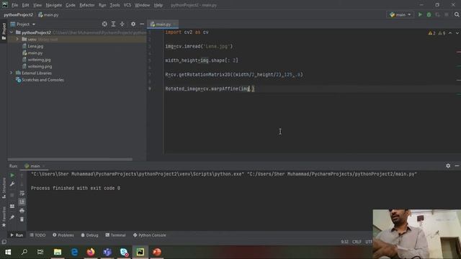Expand the venv folder

point(17,39)
